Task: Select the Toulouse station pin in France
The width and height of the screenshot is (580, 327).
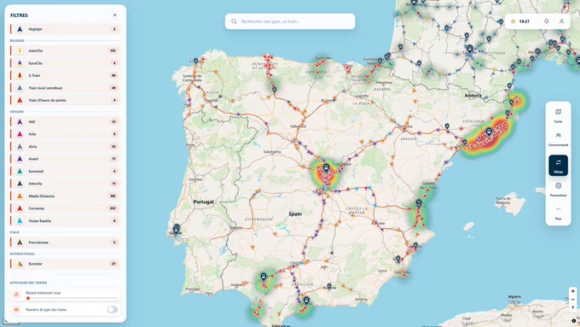Action: [x=470, y=49]
